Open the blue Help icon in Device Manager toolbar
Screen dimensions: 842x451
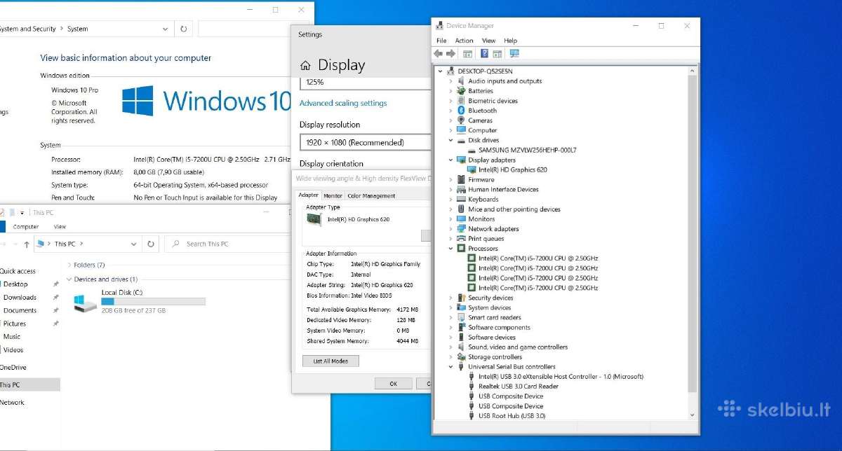[x=484, y=54]
